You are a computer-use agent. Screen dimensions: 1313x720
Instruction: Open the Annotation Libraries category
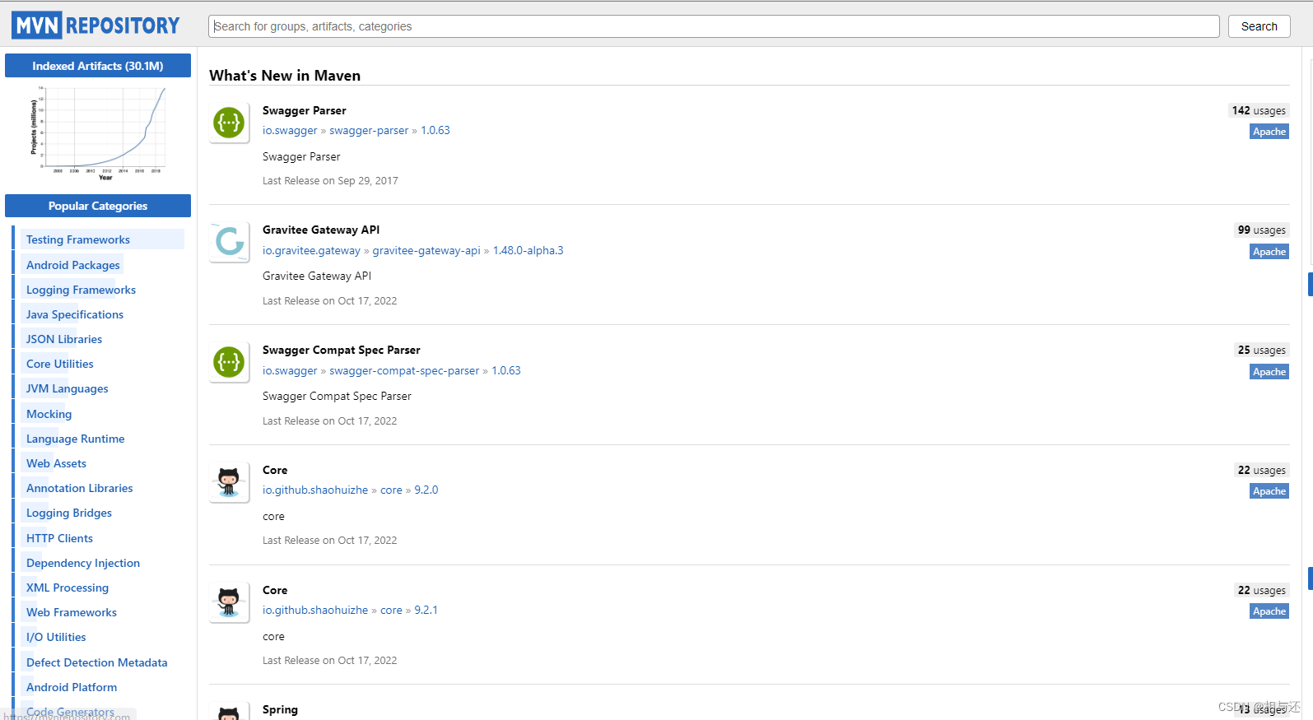80,488
